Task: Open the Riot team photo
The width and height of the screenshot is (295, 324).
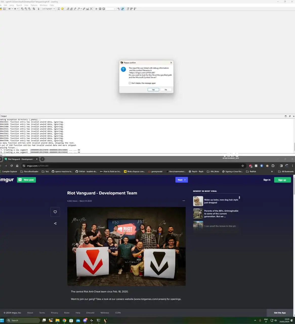Action: (x=127, y=247)
